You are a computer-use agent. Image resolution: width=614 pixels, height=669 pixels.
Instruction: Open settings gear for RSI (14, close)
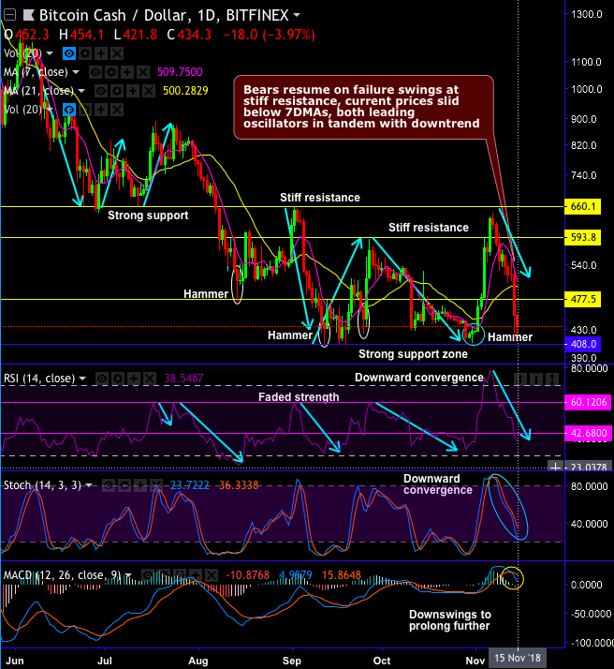[118, 379]
